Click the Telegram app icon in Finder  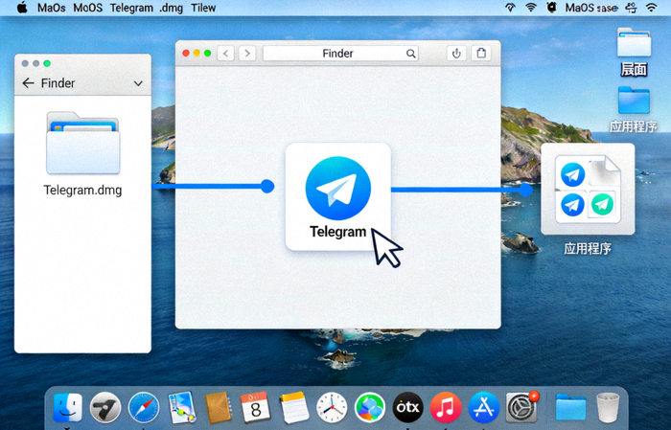coord(337,189)
